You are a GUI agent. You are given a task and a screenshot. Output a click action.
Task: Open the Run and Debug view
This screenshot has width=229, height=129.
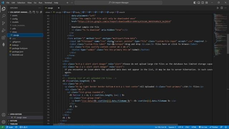click(4, 30)
